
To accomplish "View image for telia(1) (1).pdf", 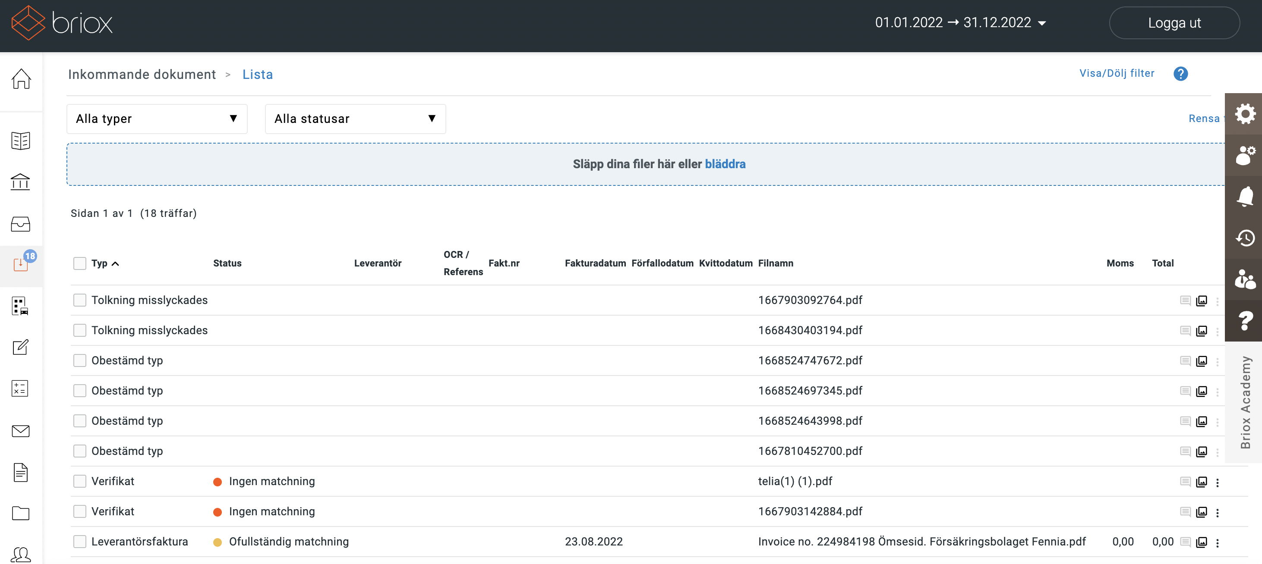I will [1201, 482].
